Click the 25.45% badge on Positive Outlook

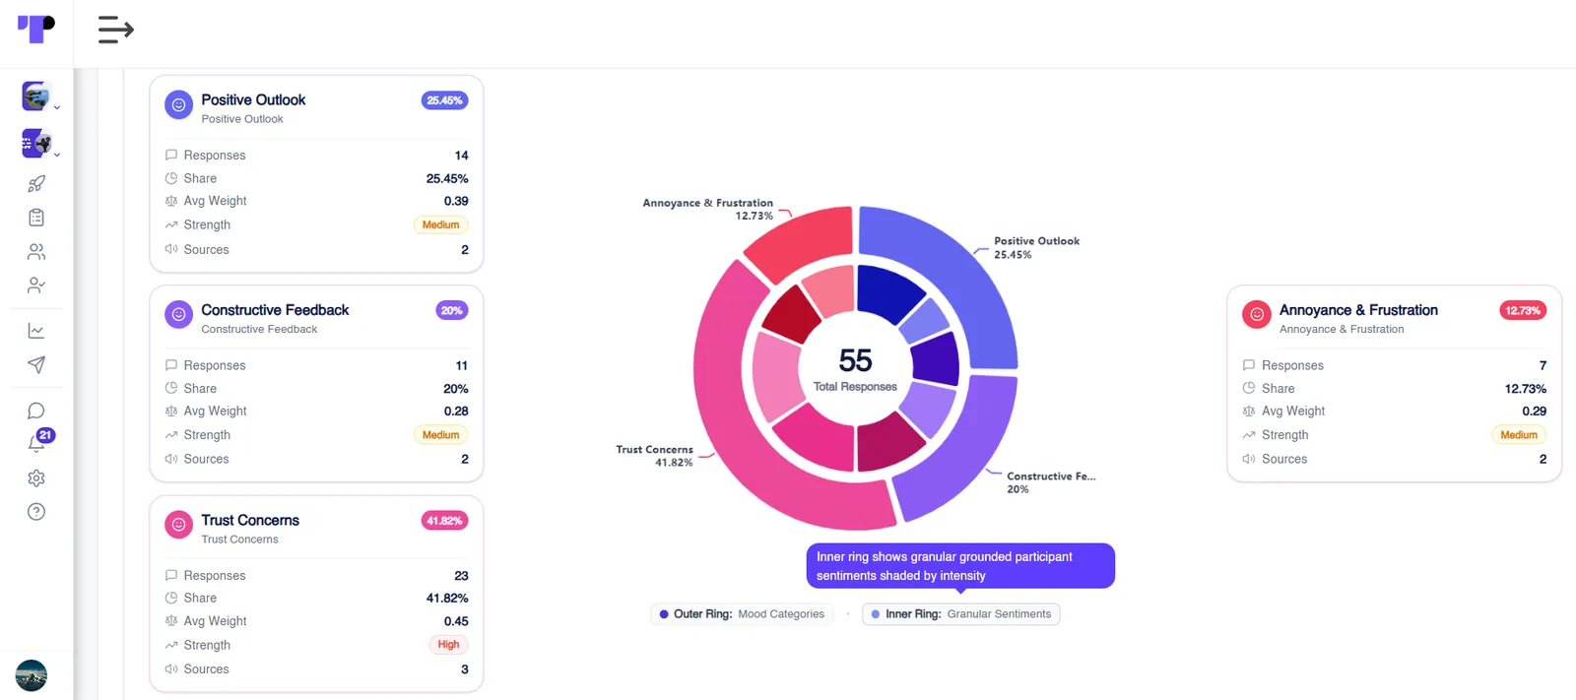444,100
